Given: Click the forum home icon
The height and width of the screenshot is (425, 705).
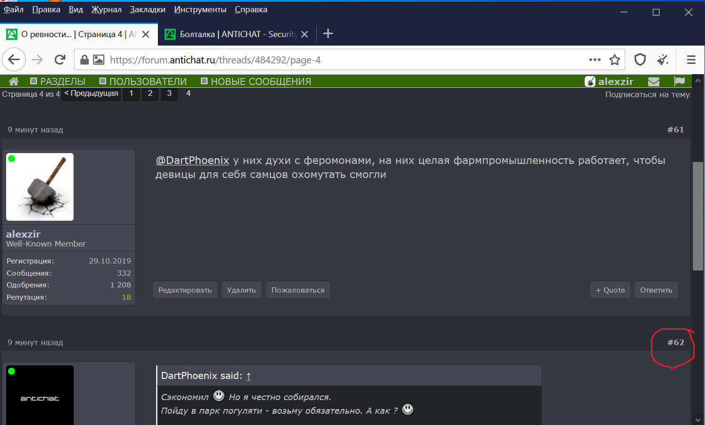Looking at the screenshot, I should tap(14, 82).
